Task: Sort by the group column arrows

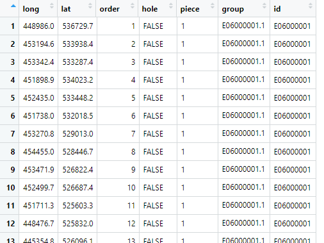Action: (x=264, y=6)
